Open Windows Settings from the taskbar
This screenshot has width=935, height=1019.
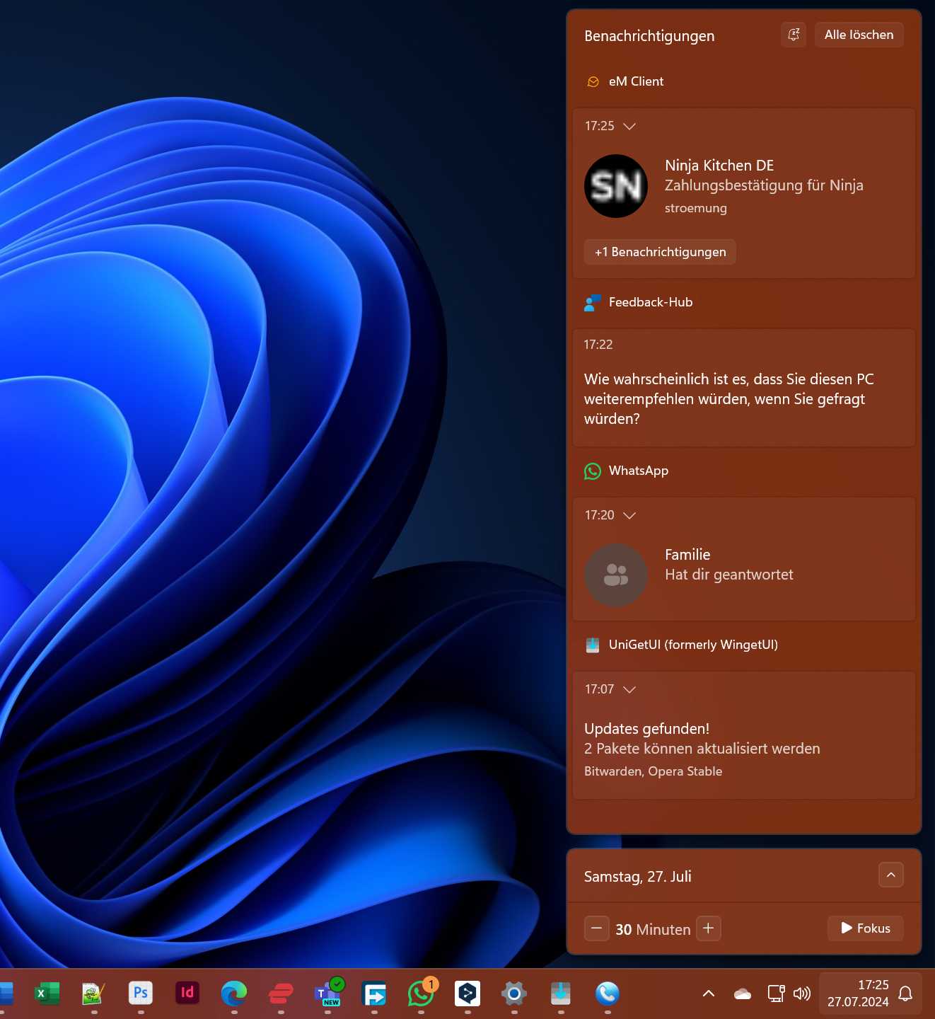pyautogui.click(x=514, y=994)
